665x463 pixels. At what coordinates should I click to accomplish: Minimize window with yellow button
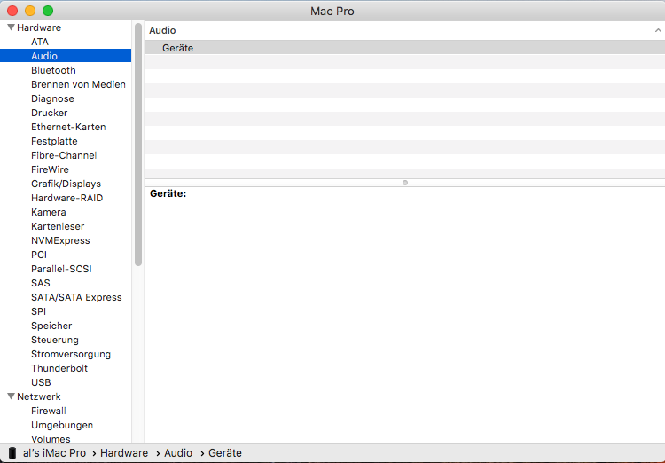(30, 11)
